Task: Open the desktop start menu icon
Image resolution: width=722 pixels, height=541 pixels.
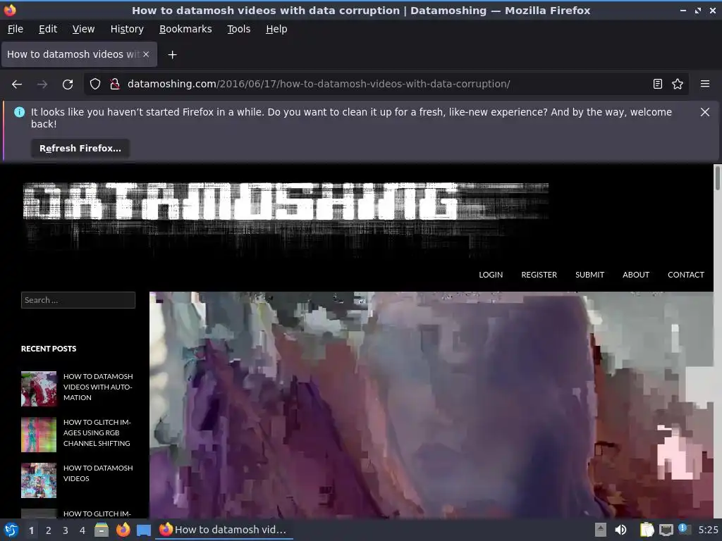Action: tap(11, 530)
